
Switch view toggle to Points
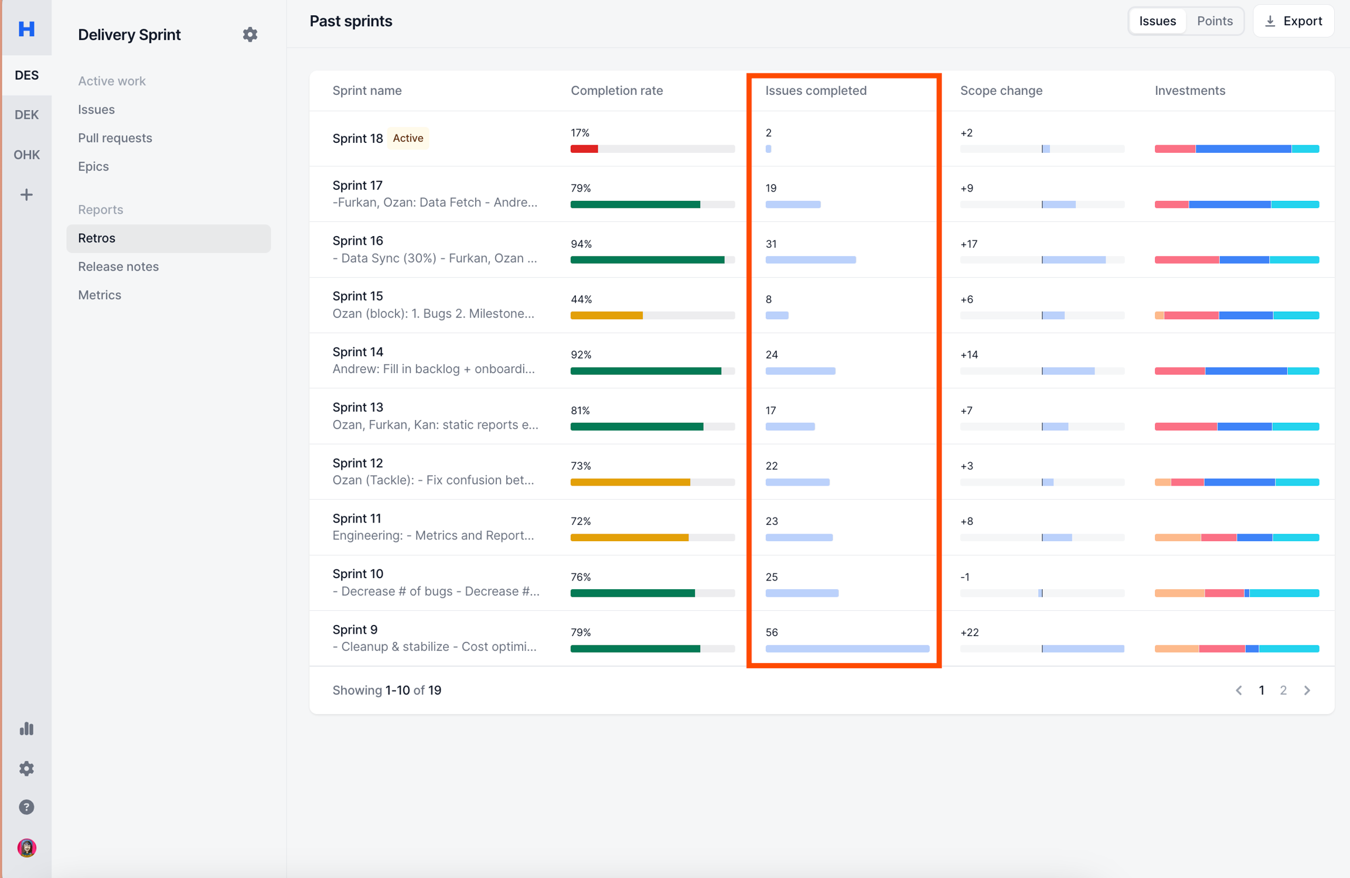point(1215,21)
